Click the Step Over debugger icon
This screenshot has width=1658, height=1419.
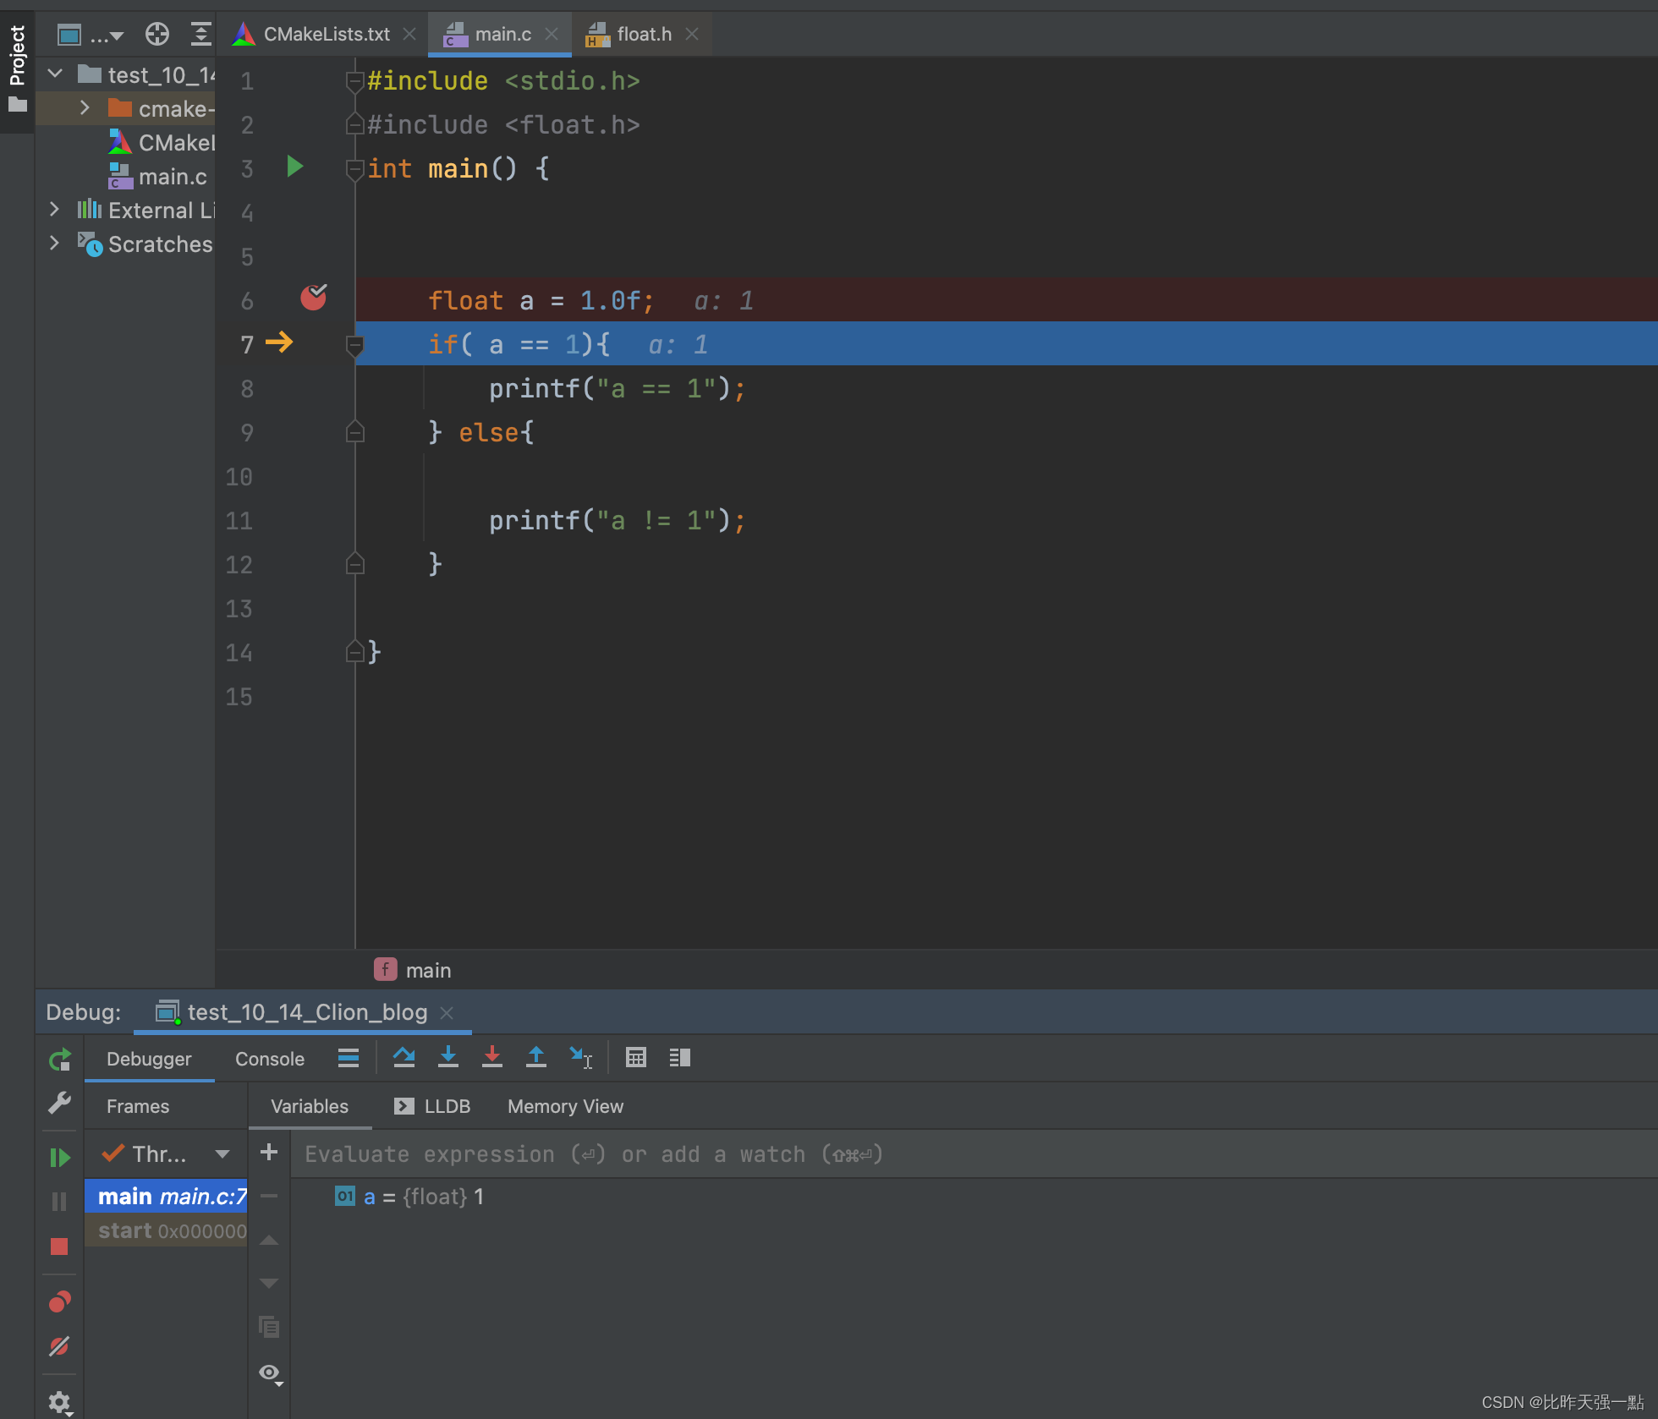[404, 1057]
